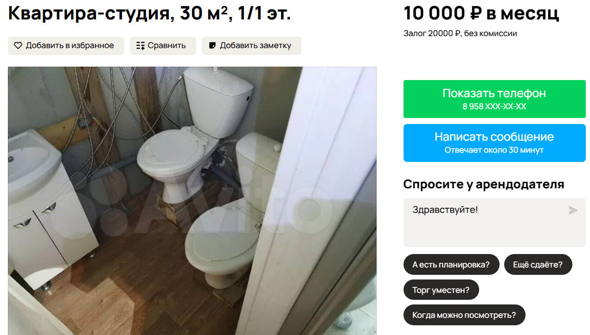This screenshot has width=590, height=335.
Task: Click the 'Сравнить' label text
Action: (167, 45)
